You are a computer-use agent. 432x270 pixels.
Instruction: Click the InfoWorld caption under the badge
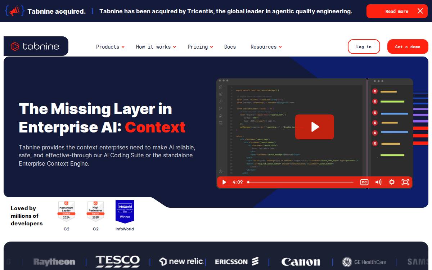pos(125,229)
